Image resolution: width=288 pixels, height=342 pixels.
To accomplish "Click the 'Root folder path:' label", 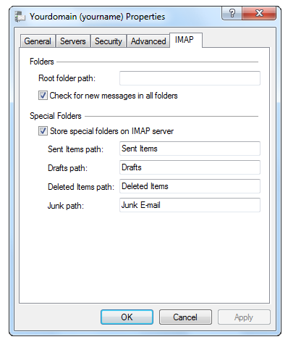I will point(67,78).
